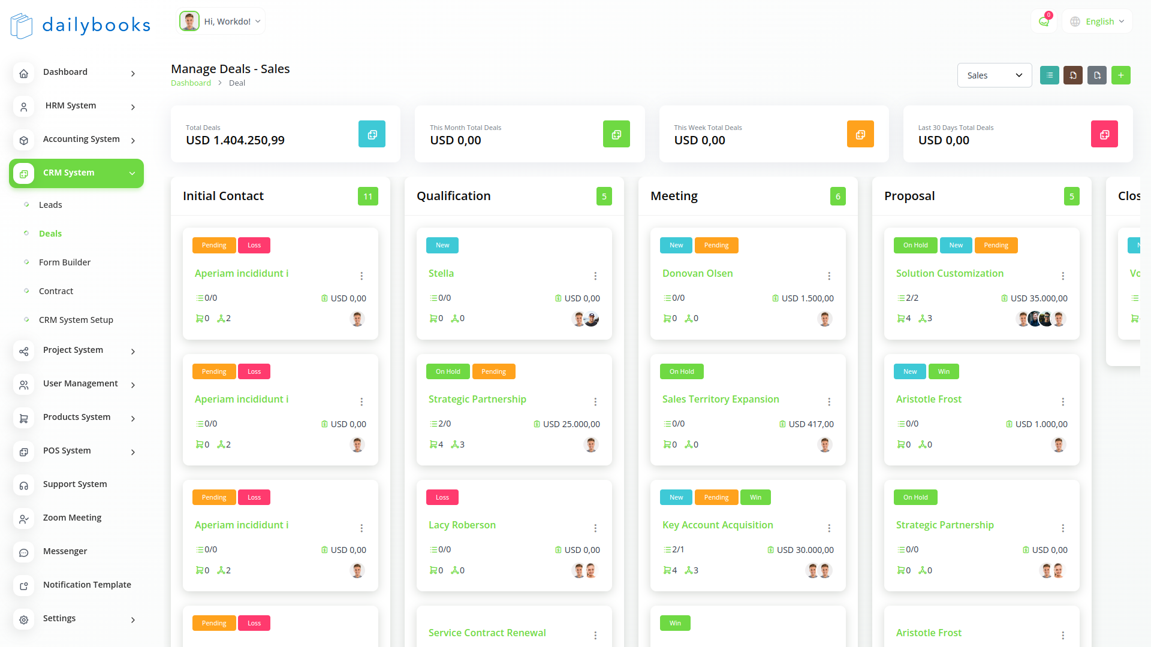Screen dimensions: 1151x647
Task: Open Solution Customization deal link
Action: (950, 273)
